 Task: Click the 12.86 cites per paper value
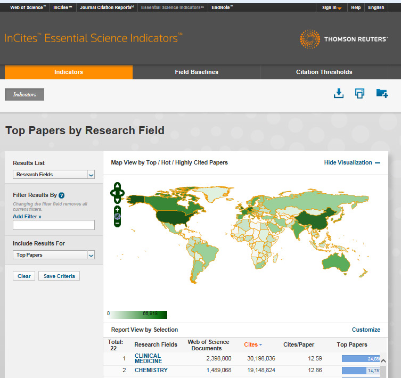coord(315,370)
